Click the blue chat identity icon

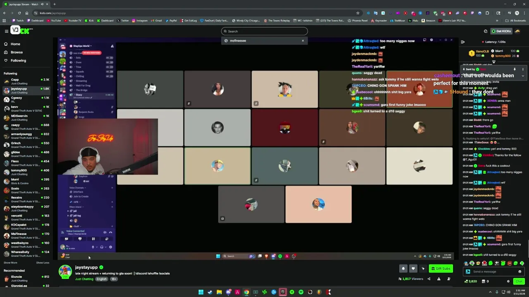pos(468,272)
